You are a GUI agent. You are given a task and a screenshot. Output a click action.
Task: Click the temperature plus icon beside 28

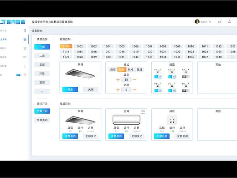pos(118,79)
